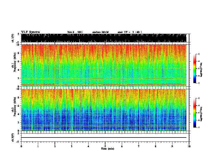Click the 6 kHz tick label on ch.1 axis

(19, 61)
